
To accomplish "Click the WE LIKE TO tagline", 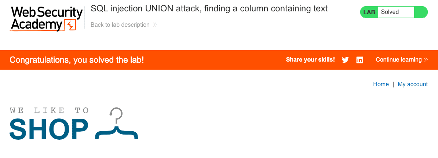I will 49,110.
